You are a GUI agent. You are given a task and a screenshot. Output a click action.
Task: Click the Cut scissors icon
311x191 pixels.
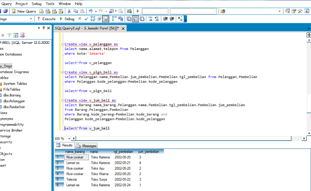pos(69,11)
